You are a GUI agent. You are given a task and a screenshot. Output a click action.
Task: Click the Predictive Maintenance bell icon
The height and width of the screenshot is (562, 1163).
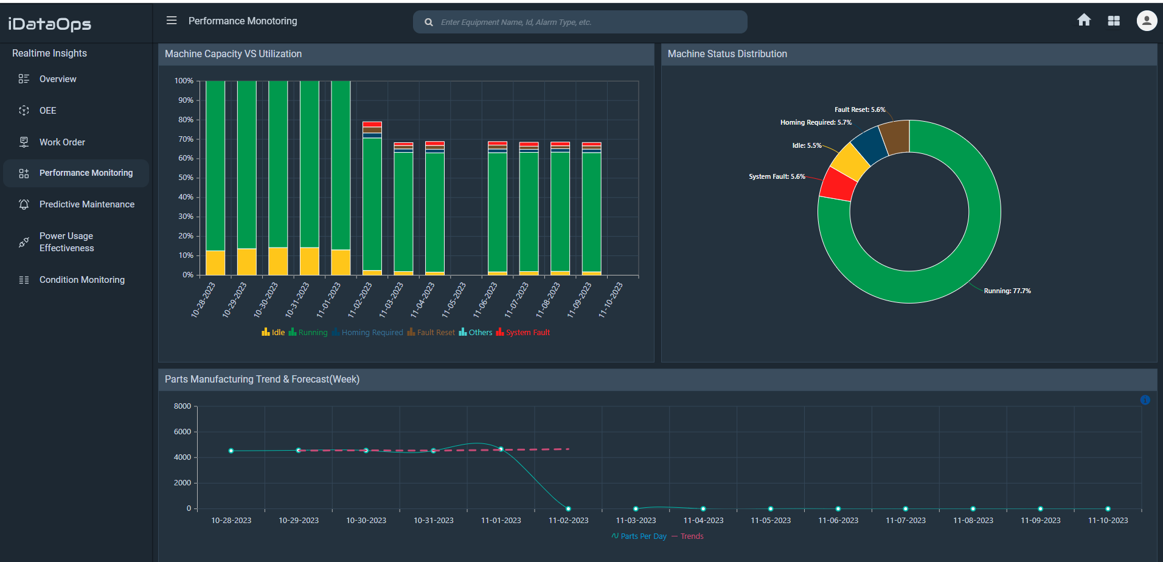(x=24, y=204)
